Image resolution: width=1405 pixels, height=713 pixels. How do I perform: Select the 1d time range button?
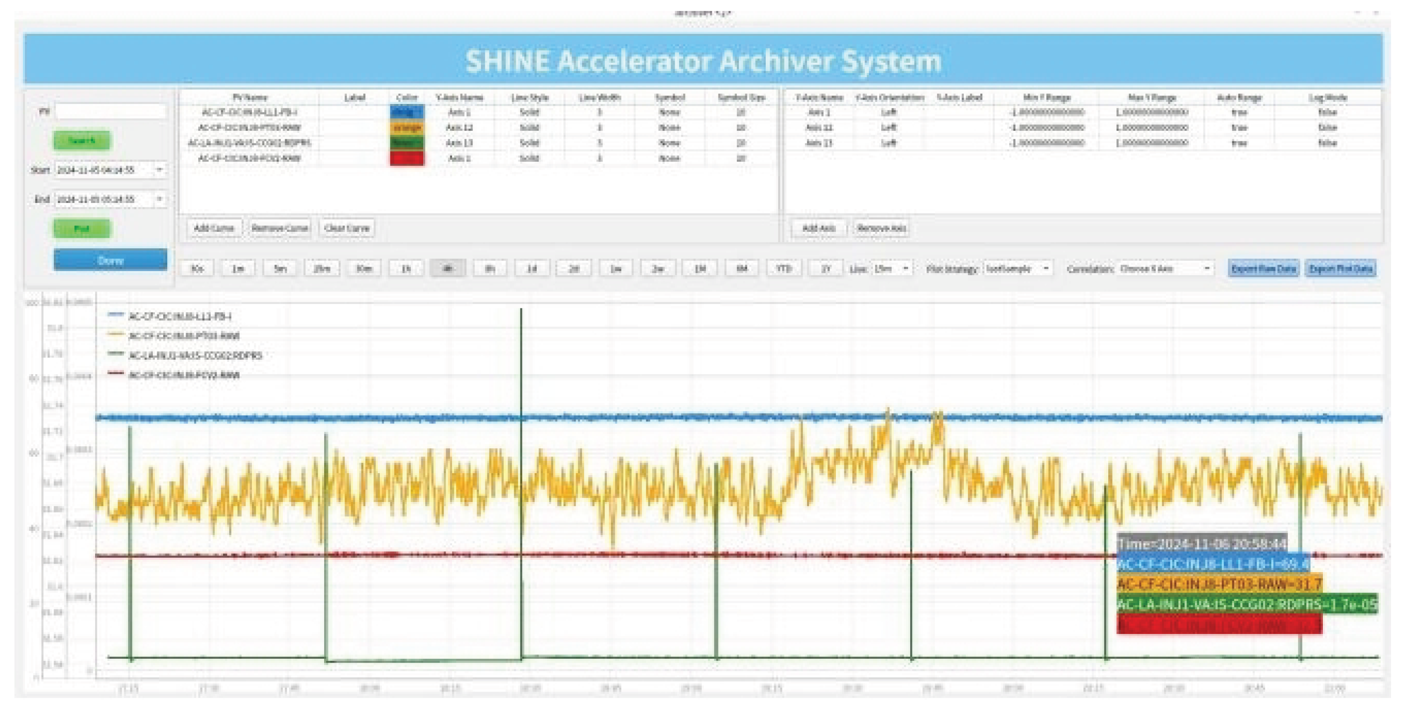coord(532,269)
